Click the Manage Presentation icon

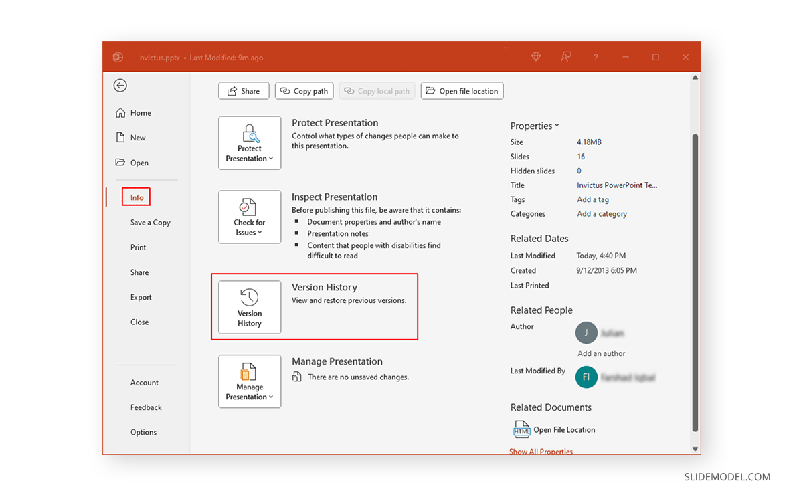(x=249, y=381)
